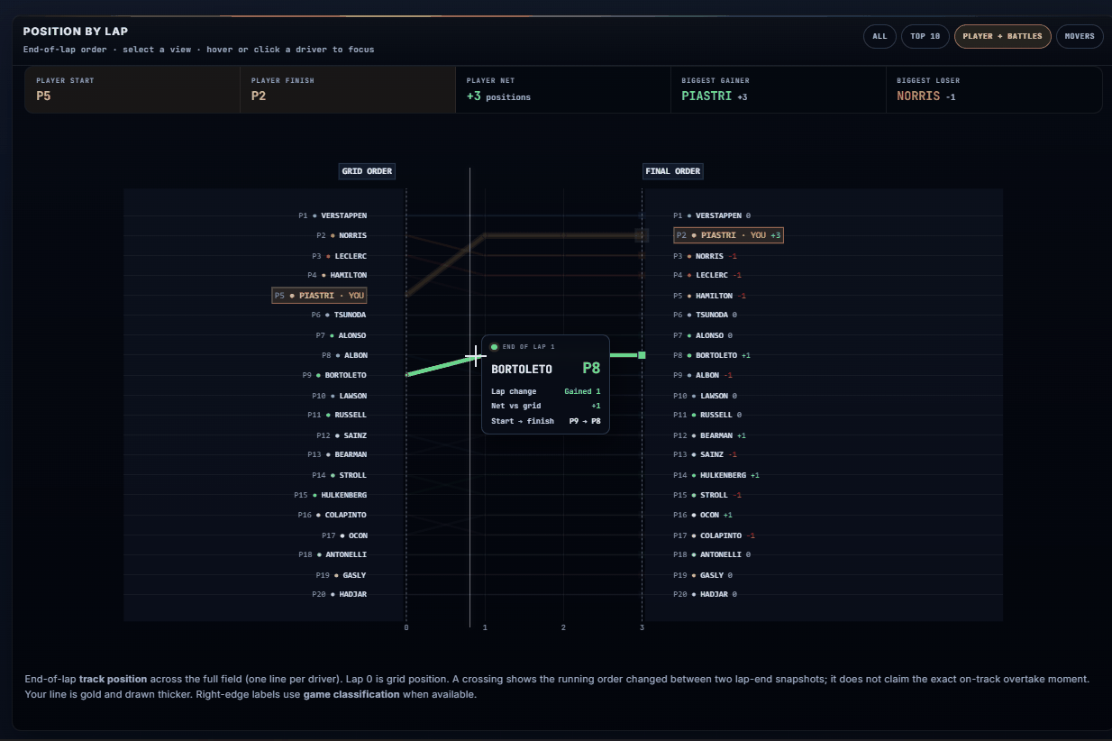Focus STROLL in the grid order list
The height and width of the screenshot is (741, 1112).
coord(339,475)
